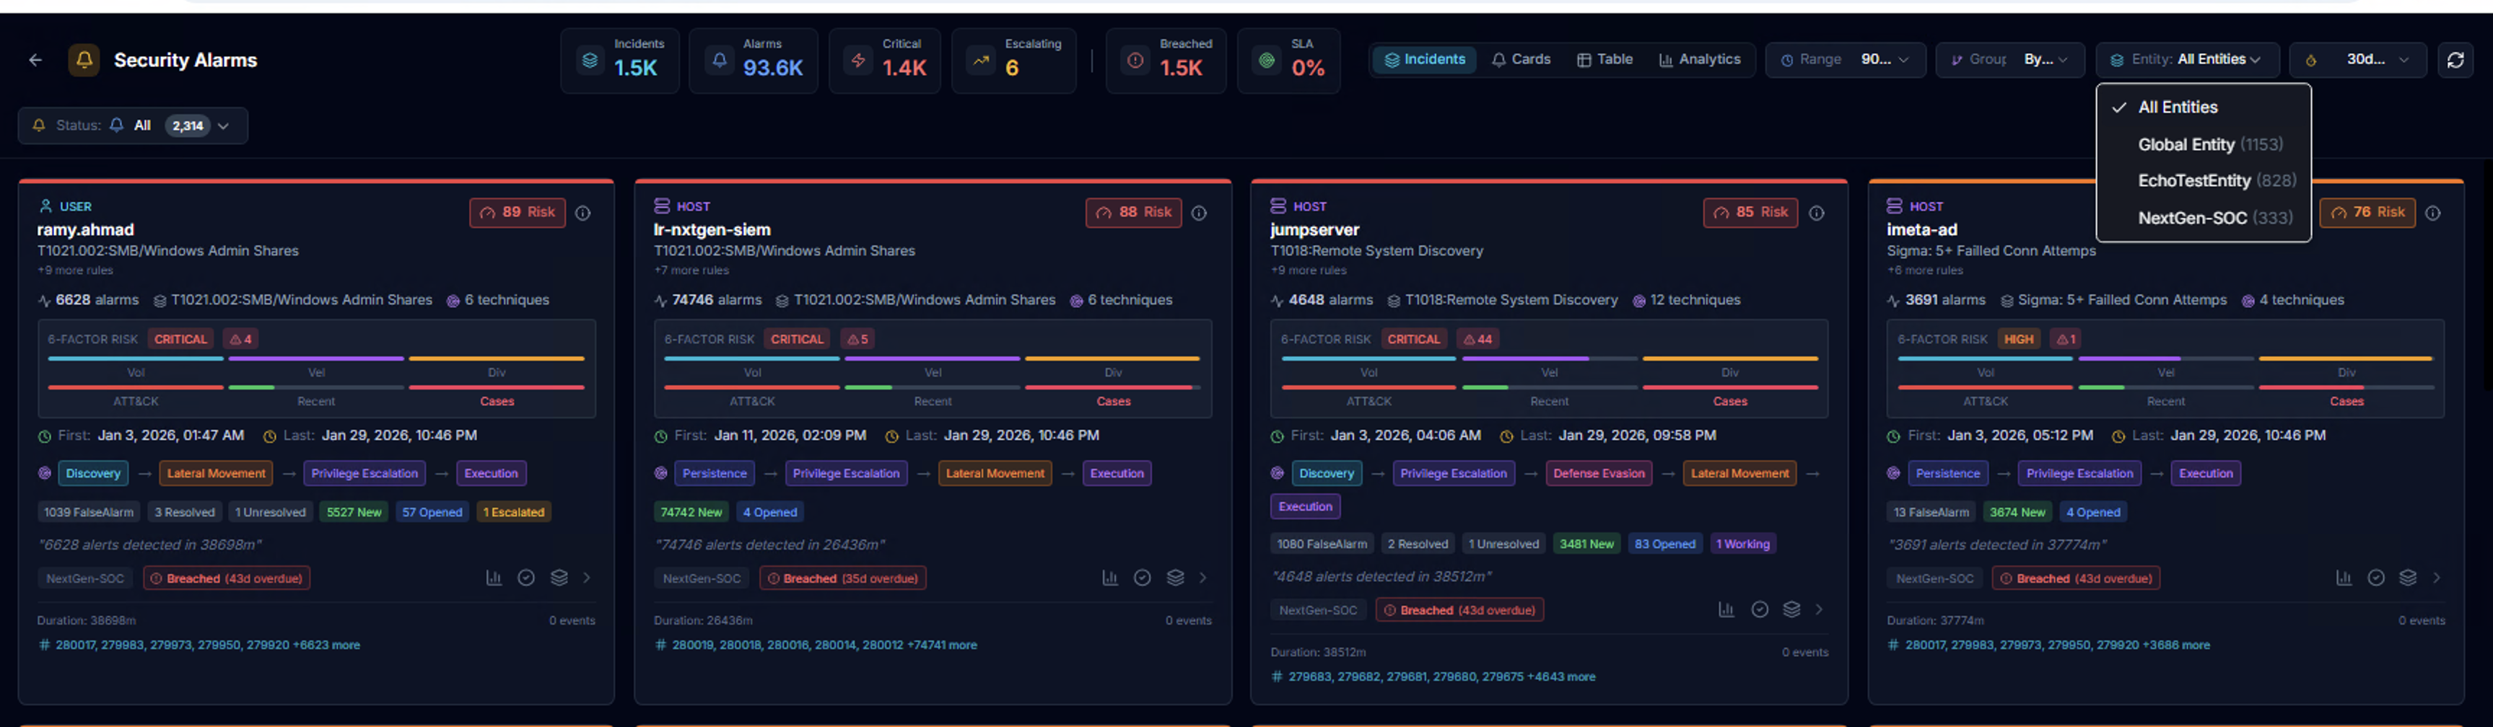Image resolution: width=2493 pixels, height=727 pixels.
Task: Click the bell icon in the Security Alarms header
Action: 84,60
